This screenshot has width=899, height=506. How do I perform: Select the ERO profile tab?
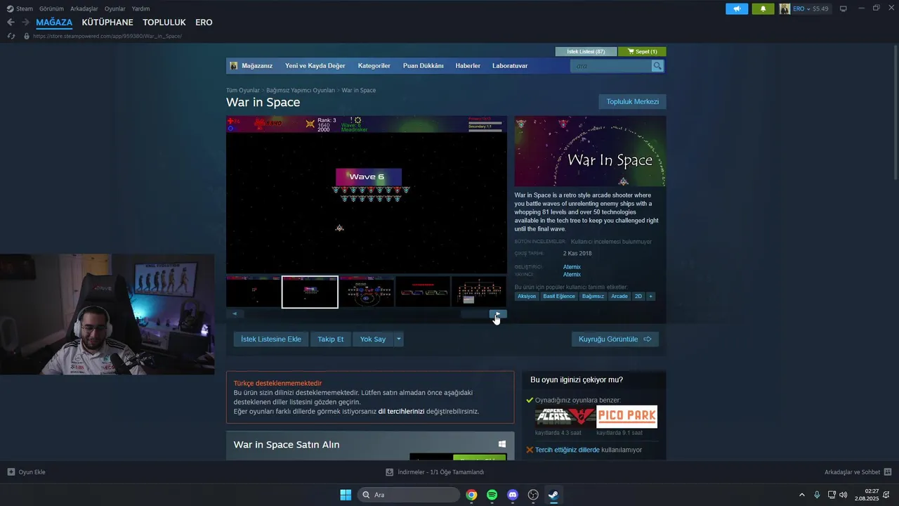204,22
